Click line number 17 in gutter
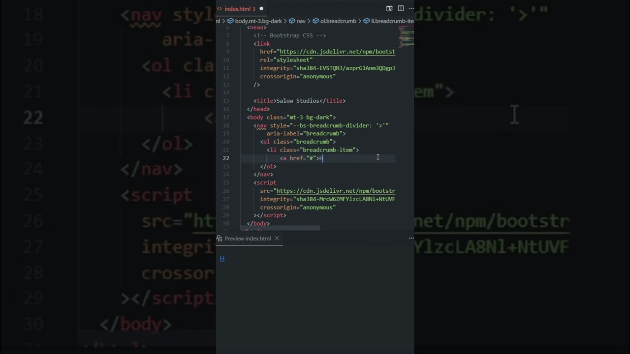630x354 pixels. coord(226,117)
